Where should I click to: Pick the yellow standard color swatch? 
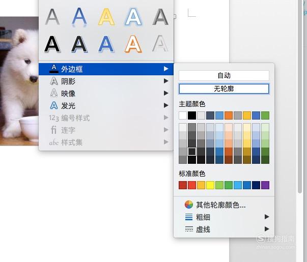point(210,185)
